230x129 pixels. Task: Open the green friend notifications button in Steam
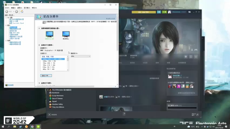pos(164,12)
